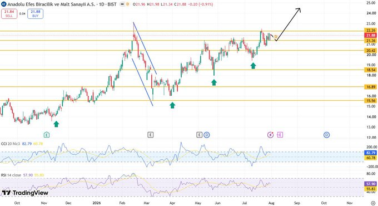Open chart settings gear in bottom corner
378x206 pixels.
coord(373,203)
